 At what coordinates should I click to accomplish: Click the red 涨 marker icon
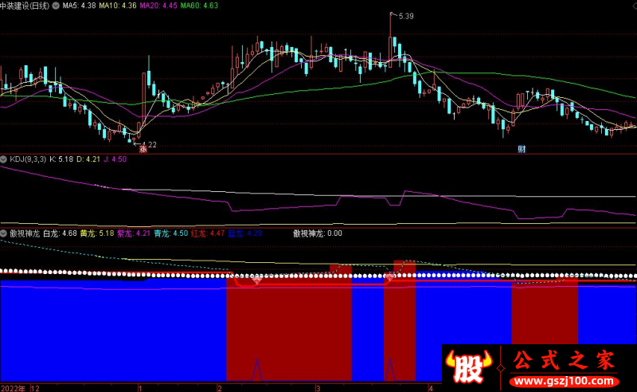143,149
